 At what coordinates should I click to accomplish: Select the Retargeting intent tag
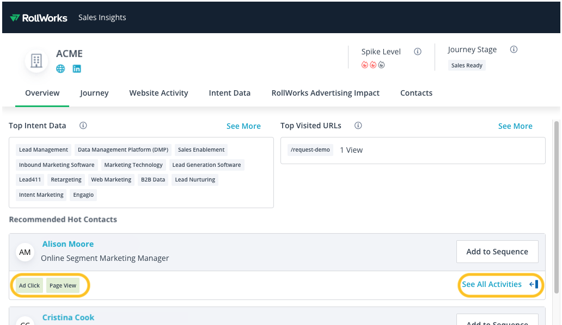[66, 179]
